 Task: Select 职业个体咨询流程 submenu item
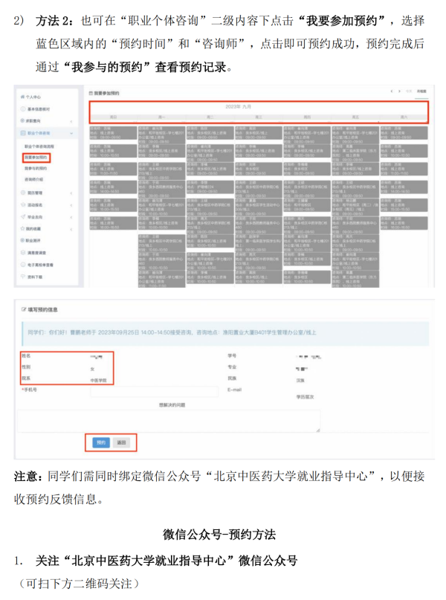pyautogui.click(x=39, y=146)
